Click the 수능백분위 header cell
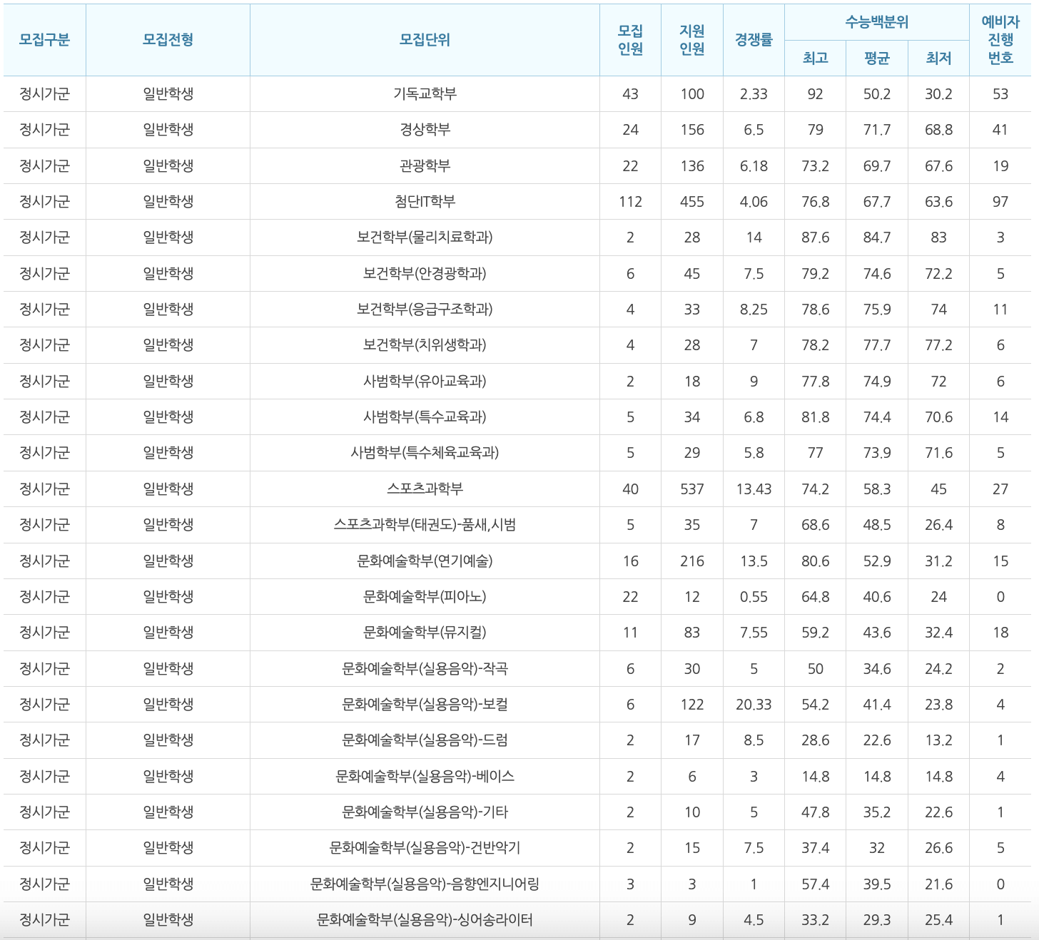1039x940 pixels. (876, 22)
